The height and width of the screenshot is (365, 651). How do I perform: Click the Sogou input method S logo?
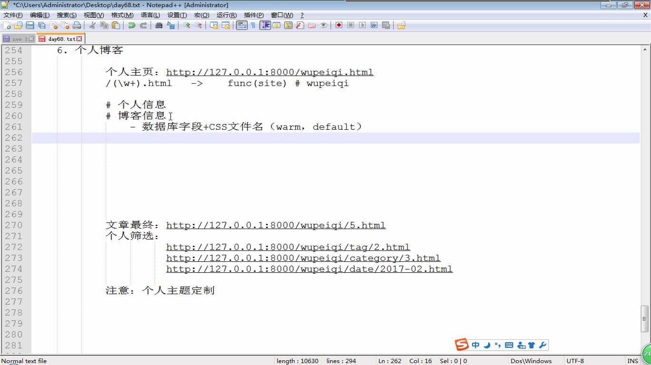click(x=462, y=345)
